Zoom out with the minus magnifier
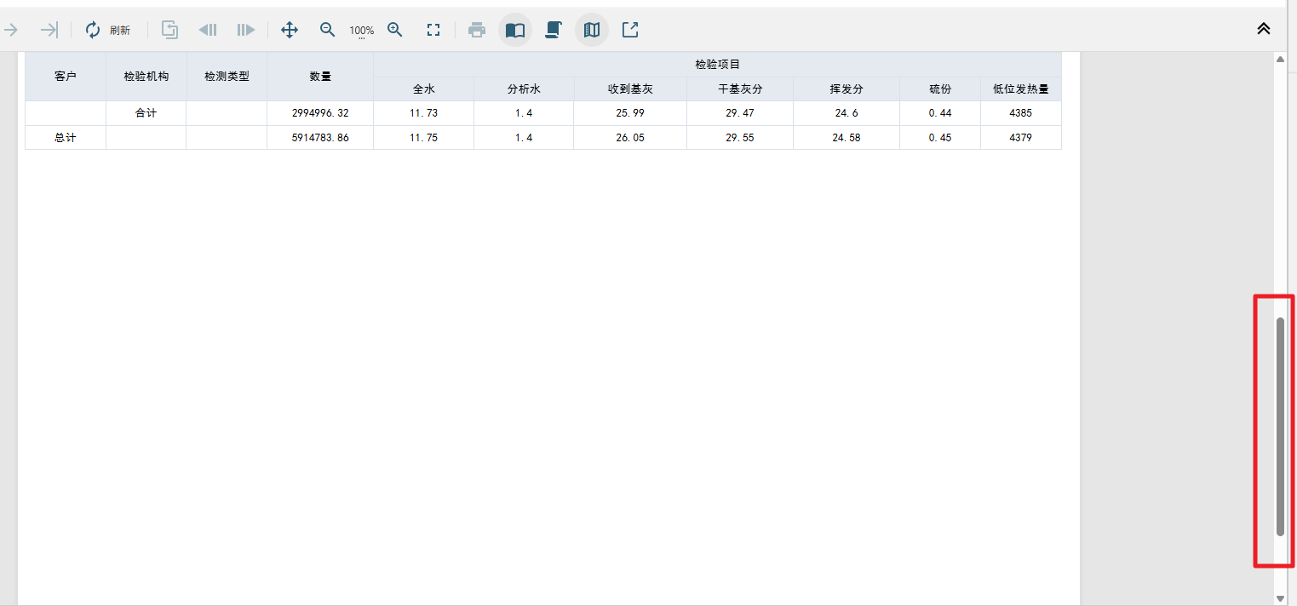 coord(328,30)
